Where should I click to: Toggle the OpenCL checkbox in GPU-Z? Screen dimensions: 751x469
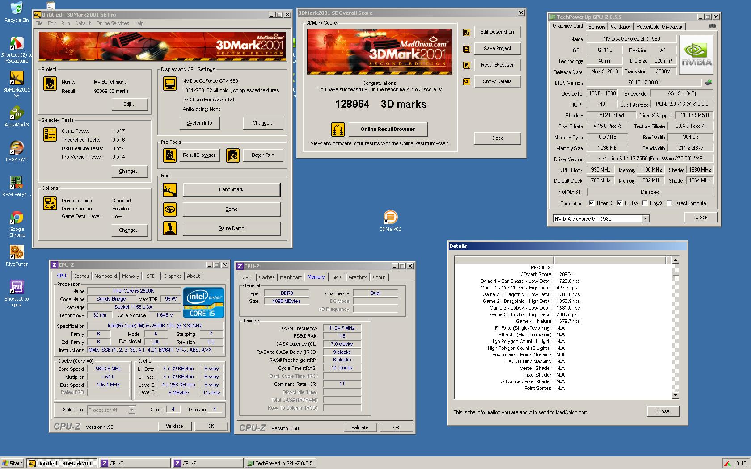(591, 203)
